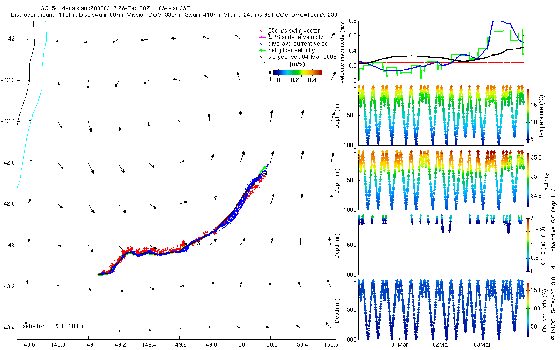Screen dimensions: 560x350
Task: Click the '03Mar' date tick label
Action: coord(482,345)
